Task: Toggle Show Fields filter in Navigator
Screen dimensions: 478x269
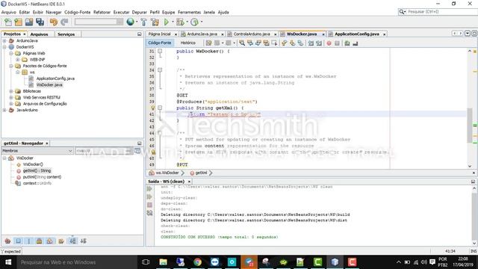Action: [18, 241]
